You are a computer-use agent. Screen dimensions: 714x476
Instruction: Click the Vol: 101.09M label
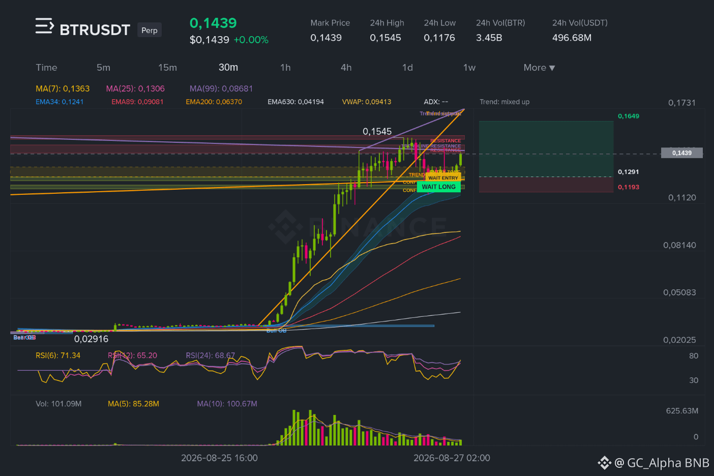click(x=58, y=404)
